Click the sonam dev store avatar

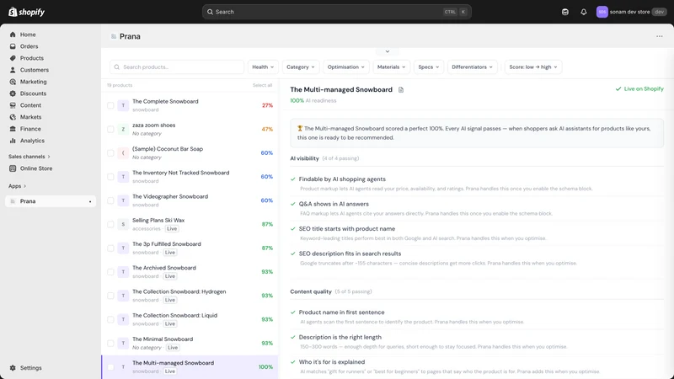602,12
